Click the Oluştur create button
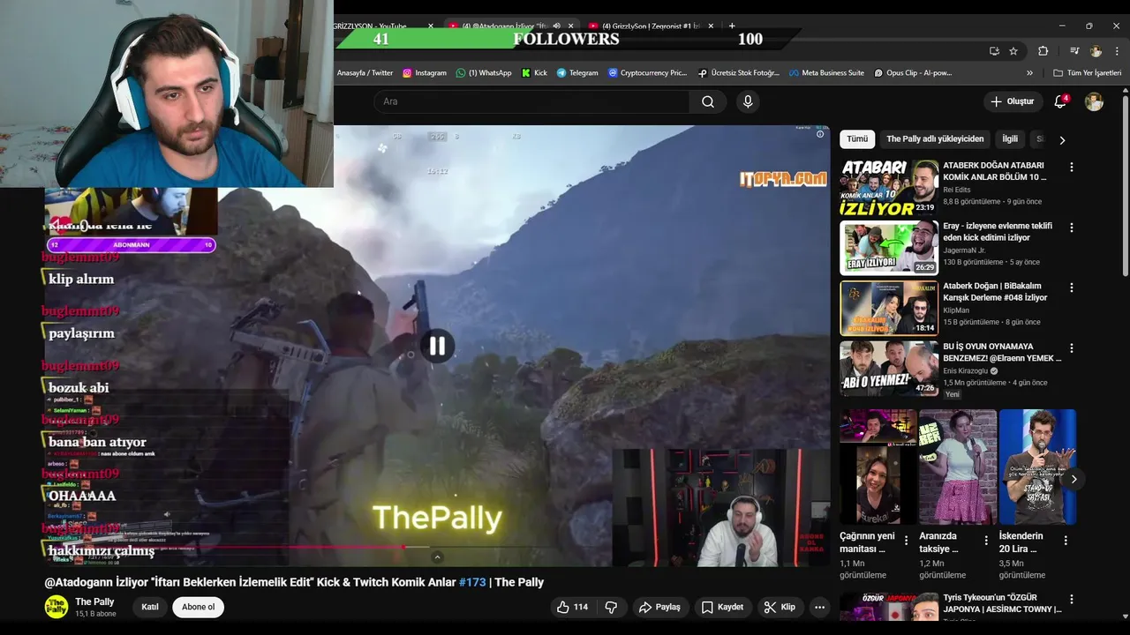This screenshot has width=1130, height=635. (x=1012, y=101)
